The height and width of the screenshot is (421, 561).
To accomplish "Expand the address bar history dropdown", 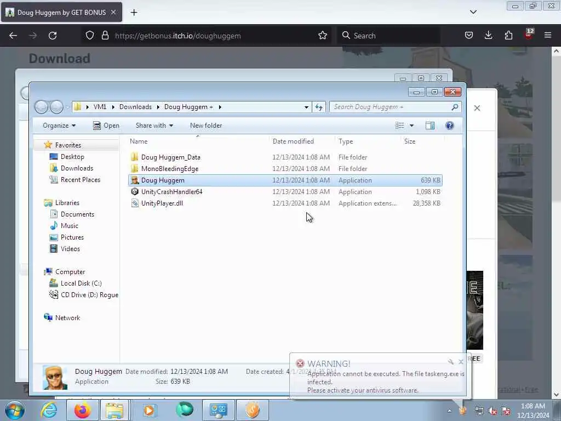I will click(x=306, y=107).
